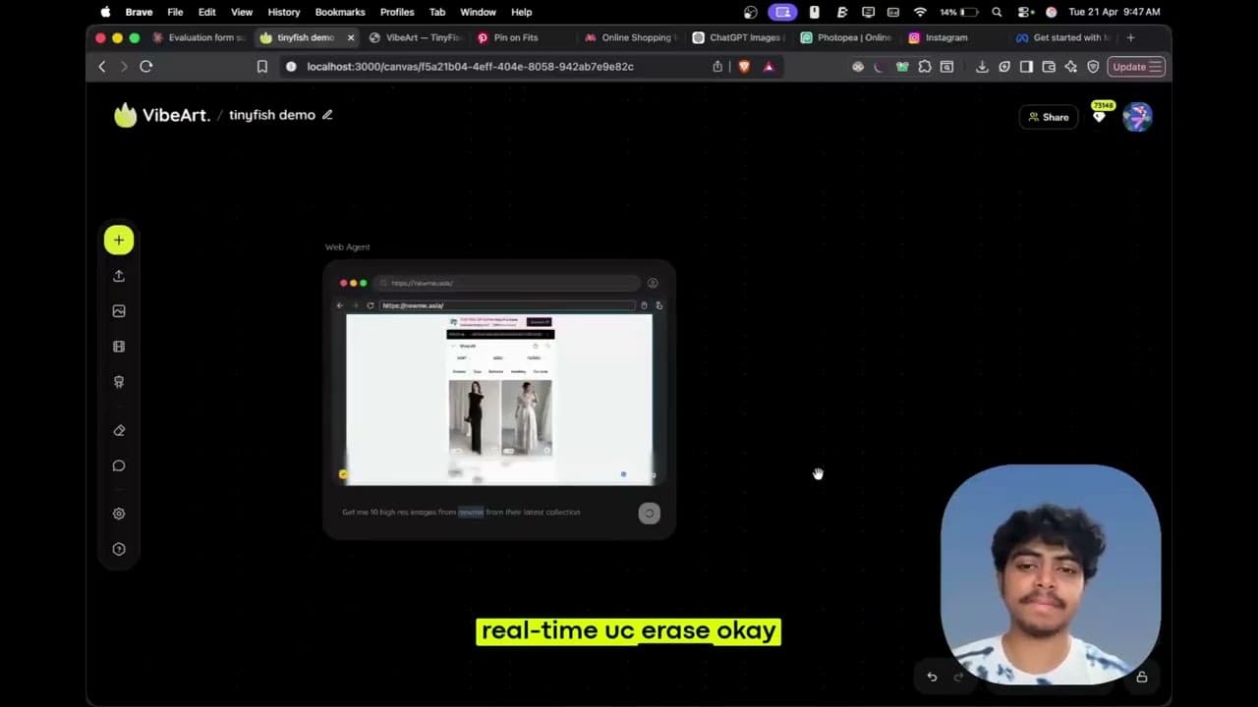Click the VibeArt logo
Viewport: 1258px width, 707px height.
point(161,115)
